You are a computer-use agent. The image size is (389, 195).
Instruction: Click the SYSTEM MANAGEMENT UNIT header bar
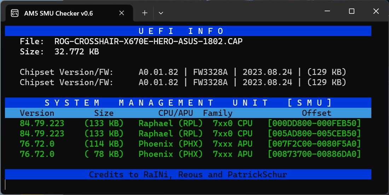pyautogui.click(x=188, y=103)
